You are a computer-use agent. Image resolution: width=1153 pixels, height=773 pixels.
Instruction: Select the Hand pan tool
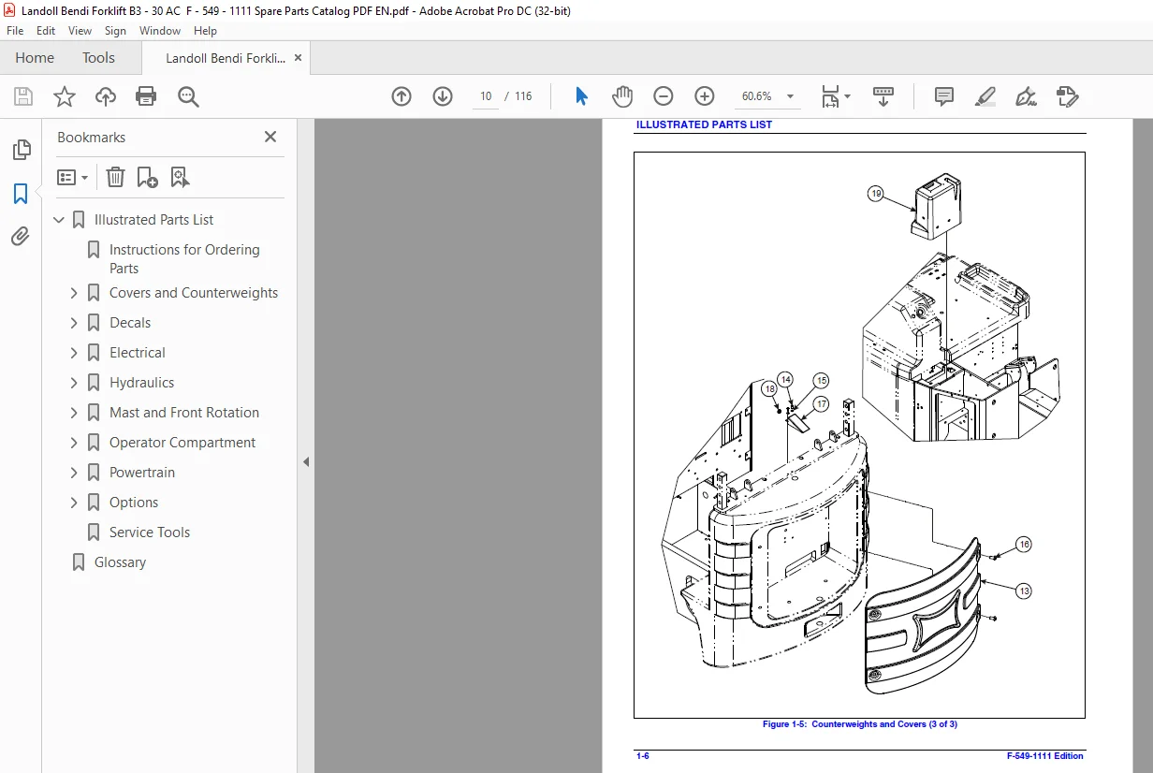point(622,96)
